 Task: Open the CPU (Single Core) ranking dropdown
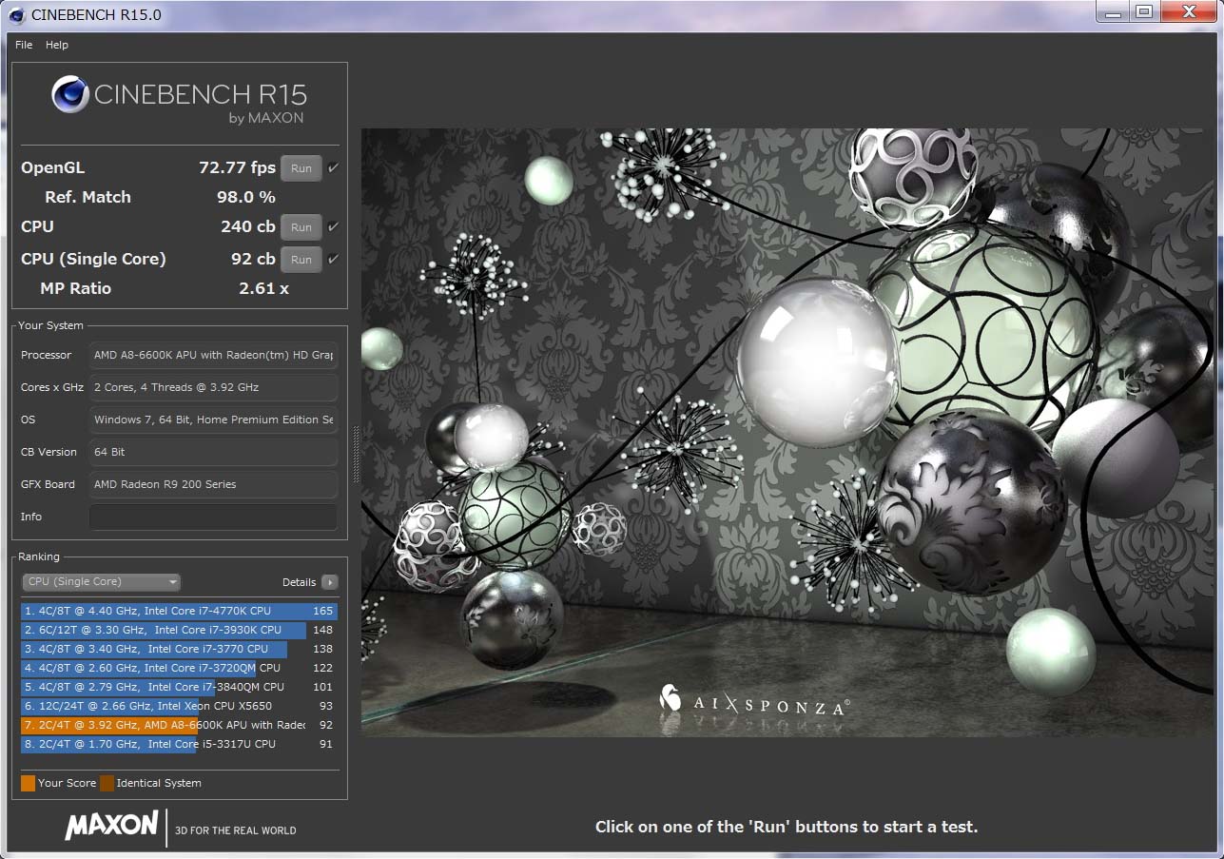click(101, 582)
